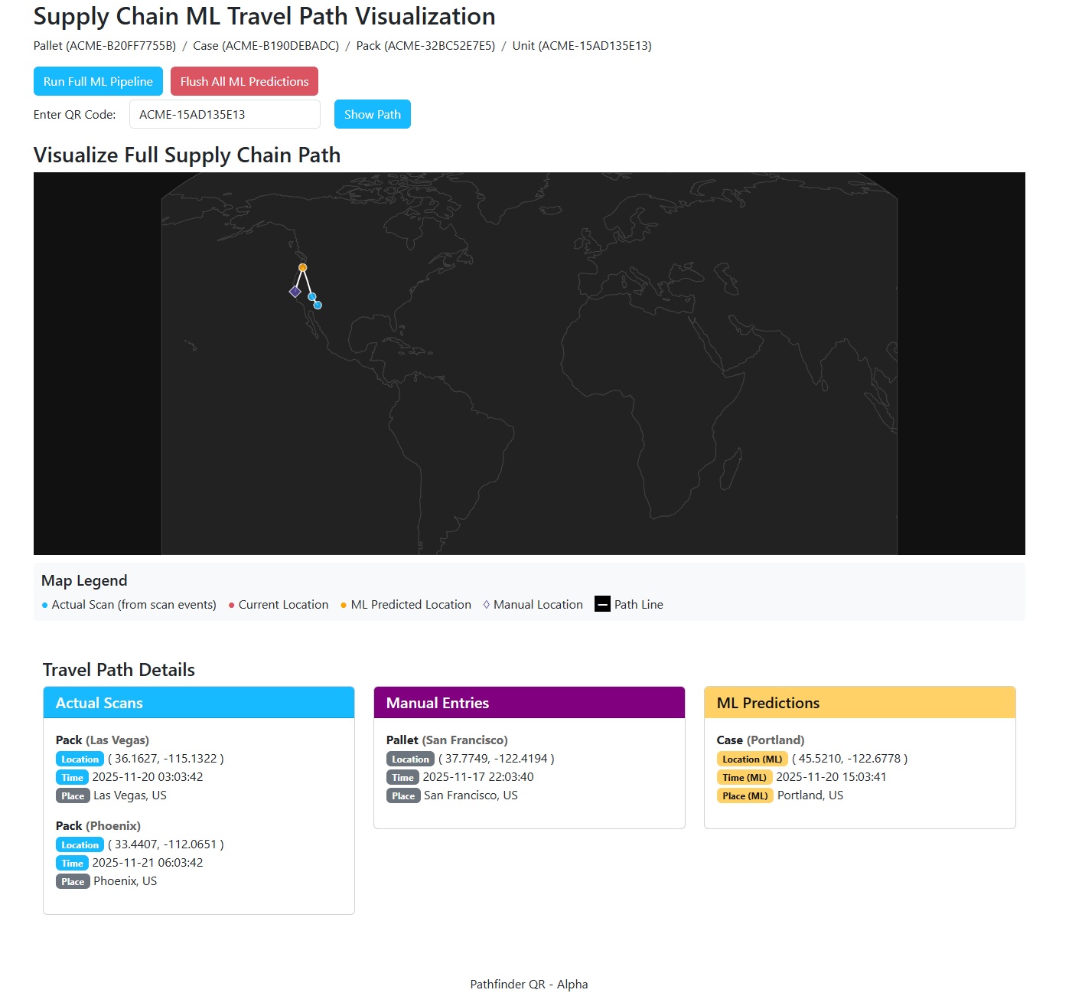Click the orange ML Predicted Location legend dot
1072x993 pixels.
coord(344,605)
